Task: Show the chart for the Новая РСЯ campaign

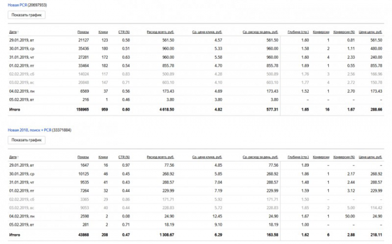Action: [27, 15]
